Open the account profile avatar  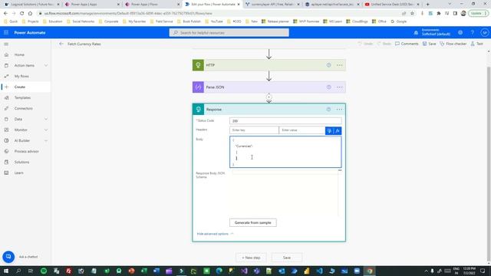pyautogui.click(x=484, y=32)
